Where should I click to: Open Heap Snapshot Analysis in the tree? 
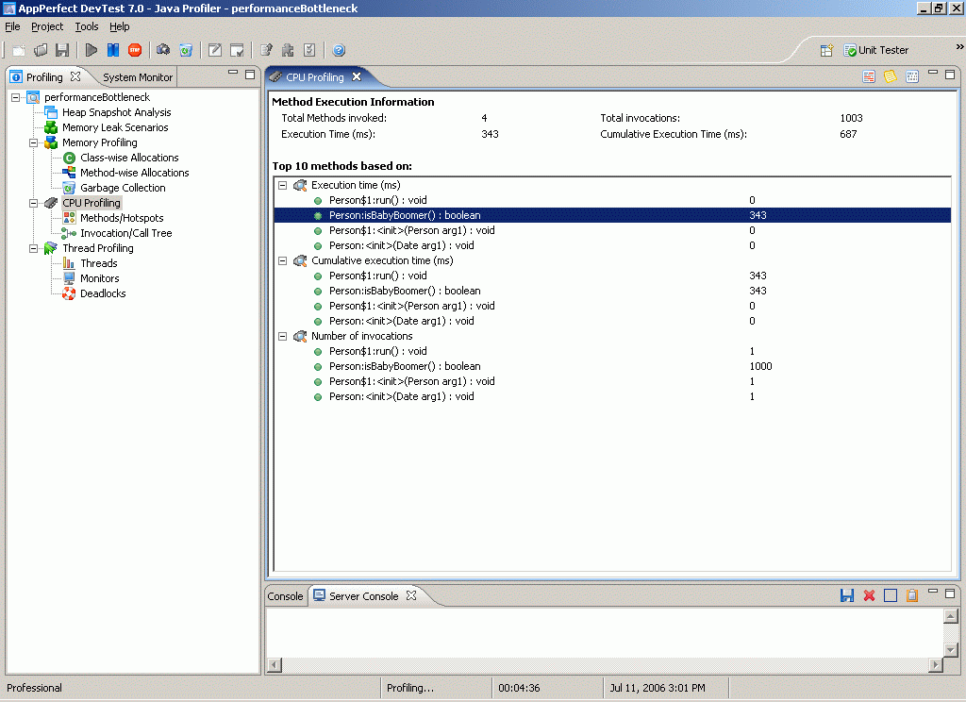point(116,112)
